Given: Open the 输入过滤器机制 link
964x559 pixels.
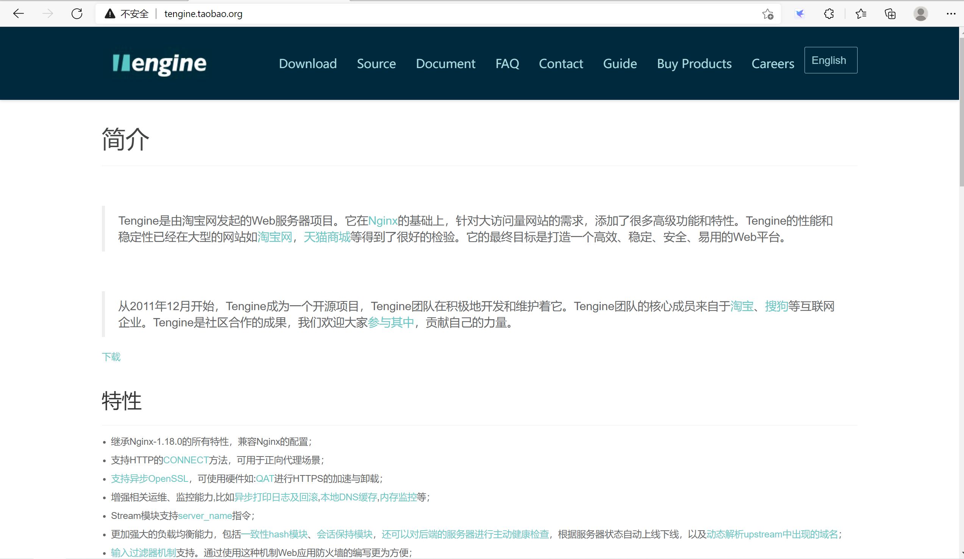Looking at the screenshot, I should [144, 553].
